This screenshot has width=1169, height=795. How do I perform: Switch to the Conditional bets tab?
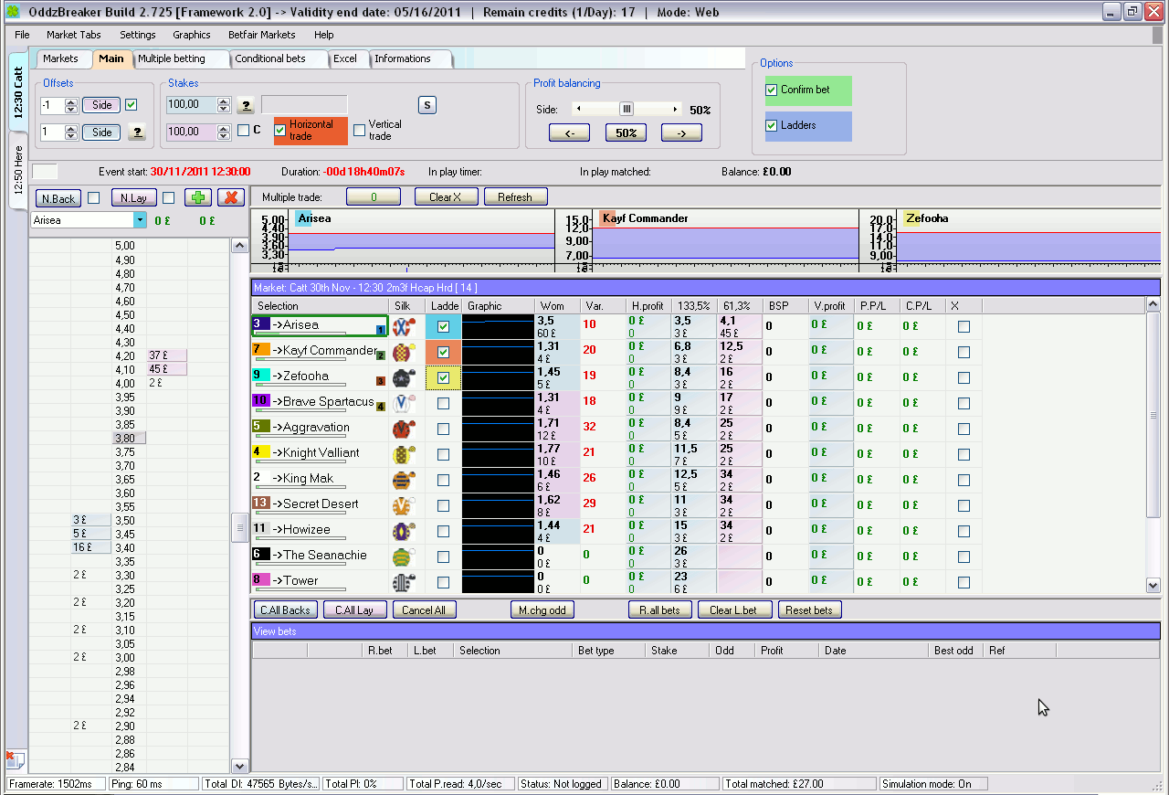pyautogui.click(x=270, y=58)
